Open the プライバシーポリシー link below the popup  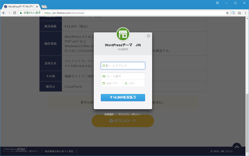pyautogui.click(x=129, y=114)
